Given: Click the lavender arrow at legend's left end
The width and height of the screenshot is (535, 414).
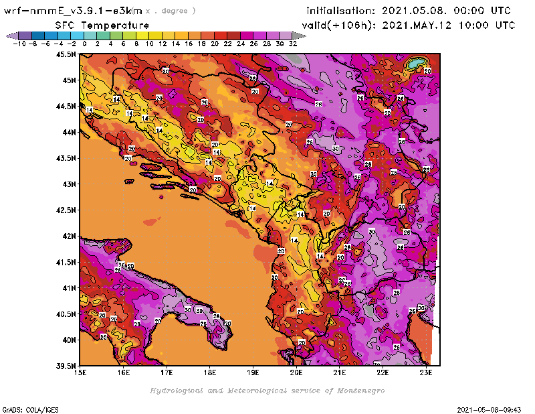Looking at the screenshot, I should coord(13,36).
